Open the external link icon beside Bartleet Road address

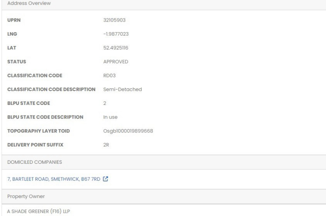click(x=106, y=179)
